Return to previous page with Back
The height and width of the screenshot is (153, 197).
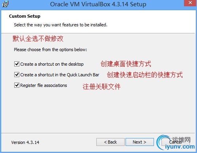pos(110,142)
